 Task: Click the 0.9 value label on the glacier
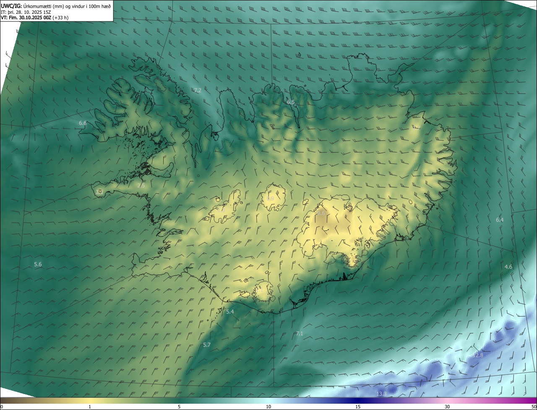point(271,199)
